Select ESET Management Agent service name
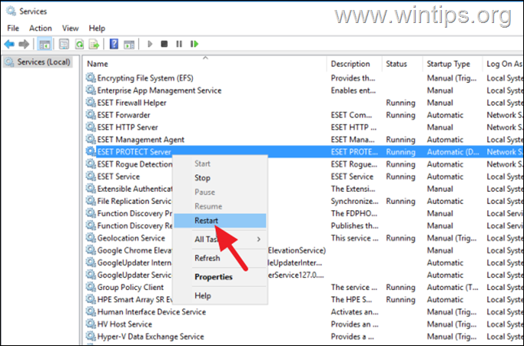Viewport: 524px width, 346px height. point(141,140)
